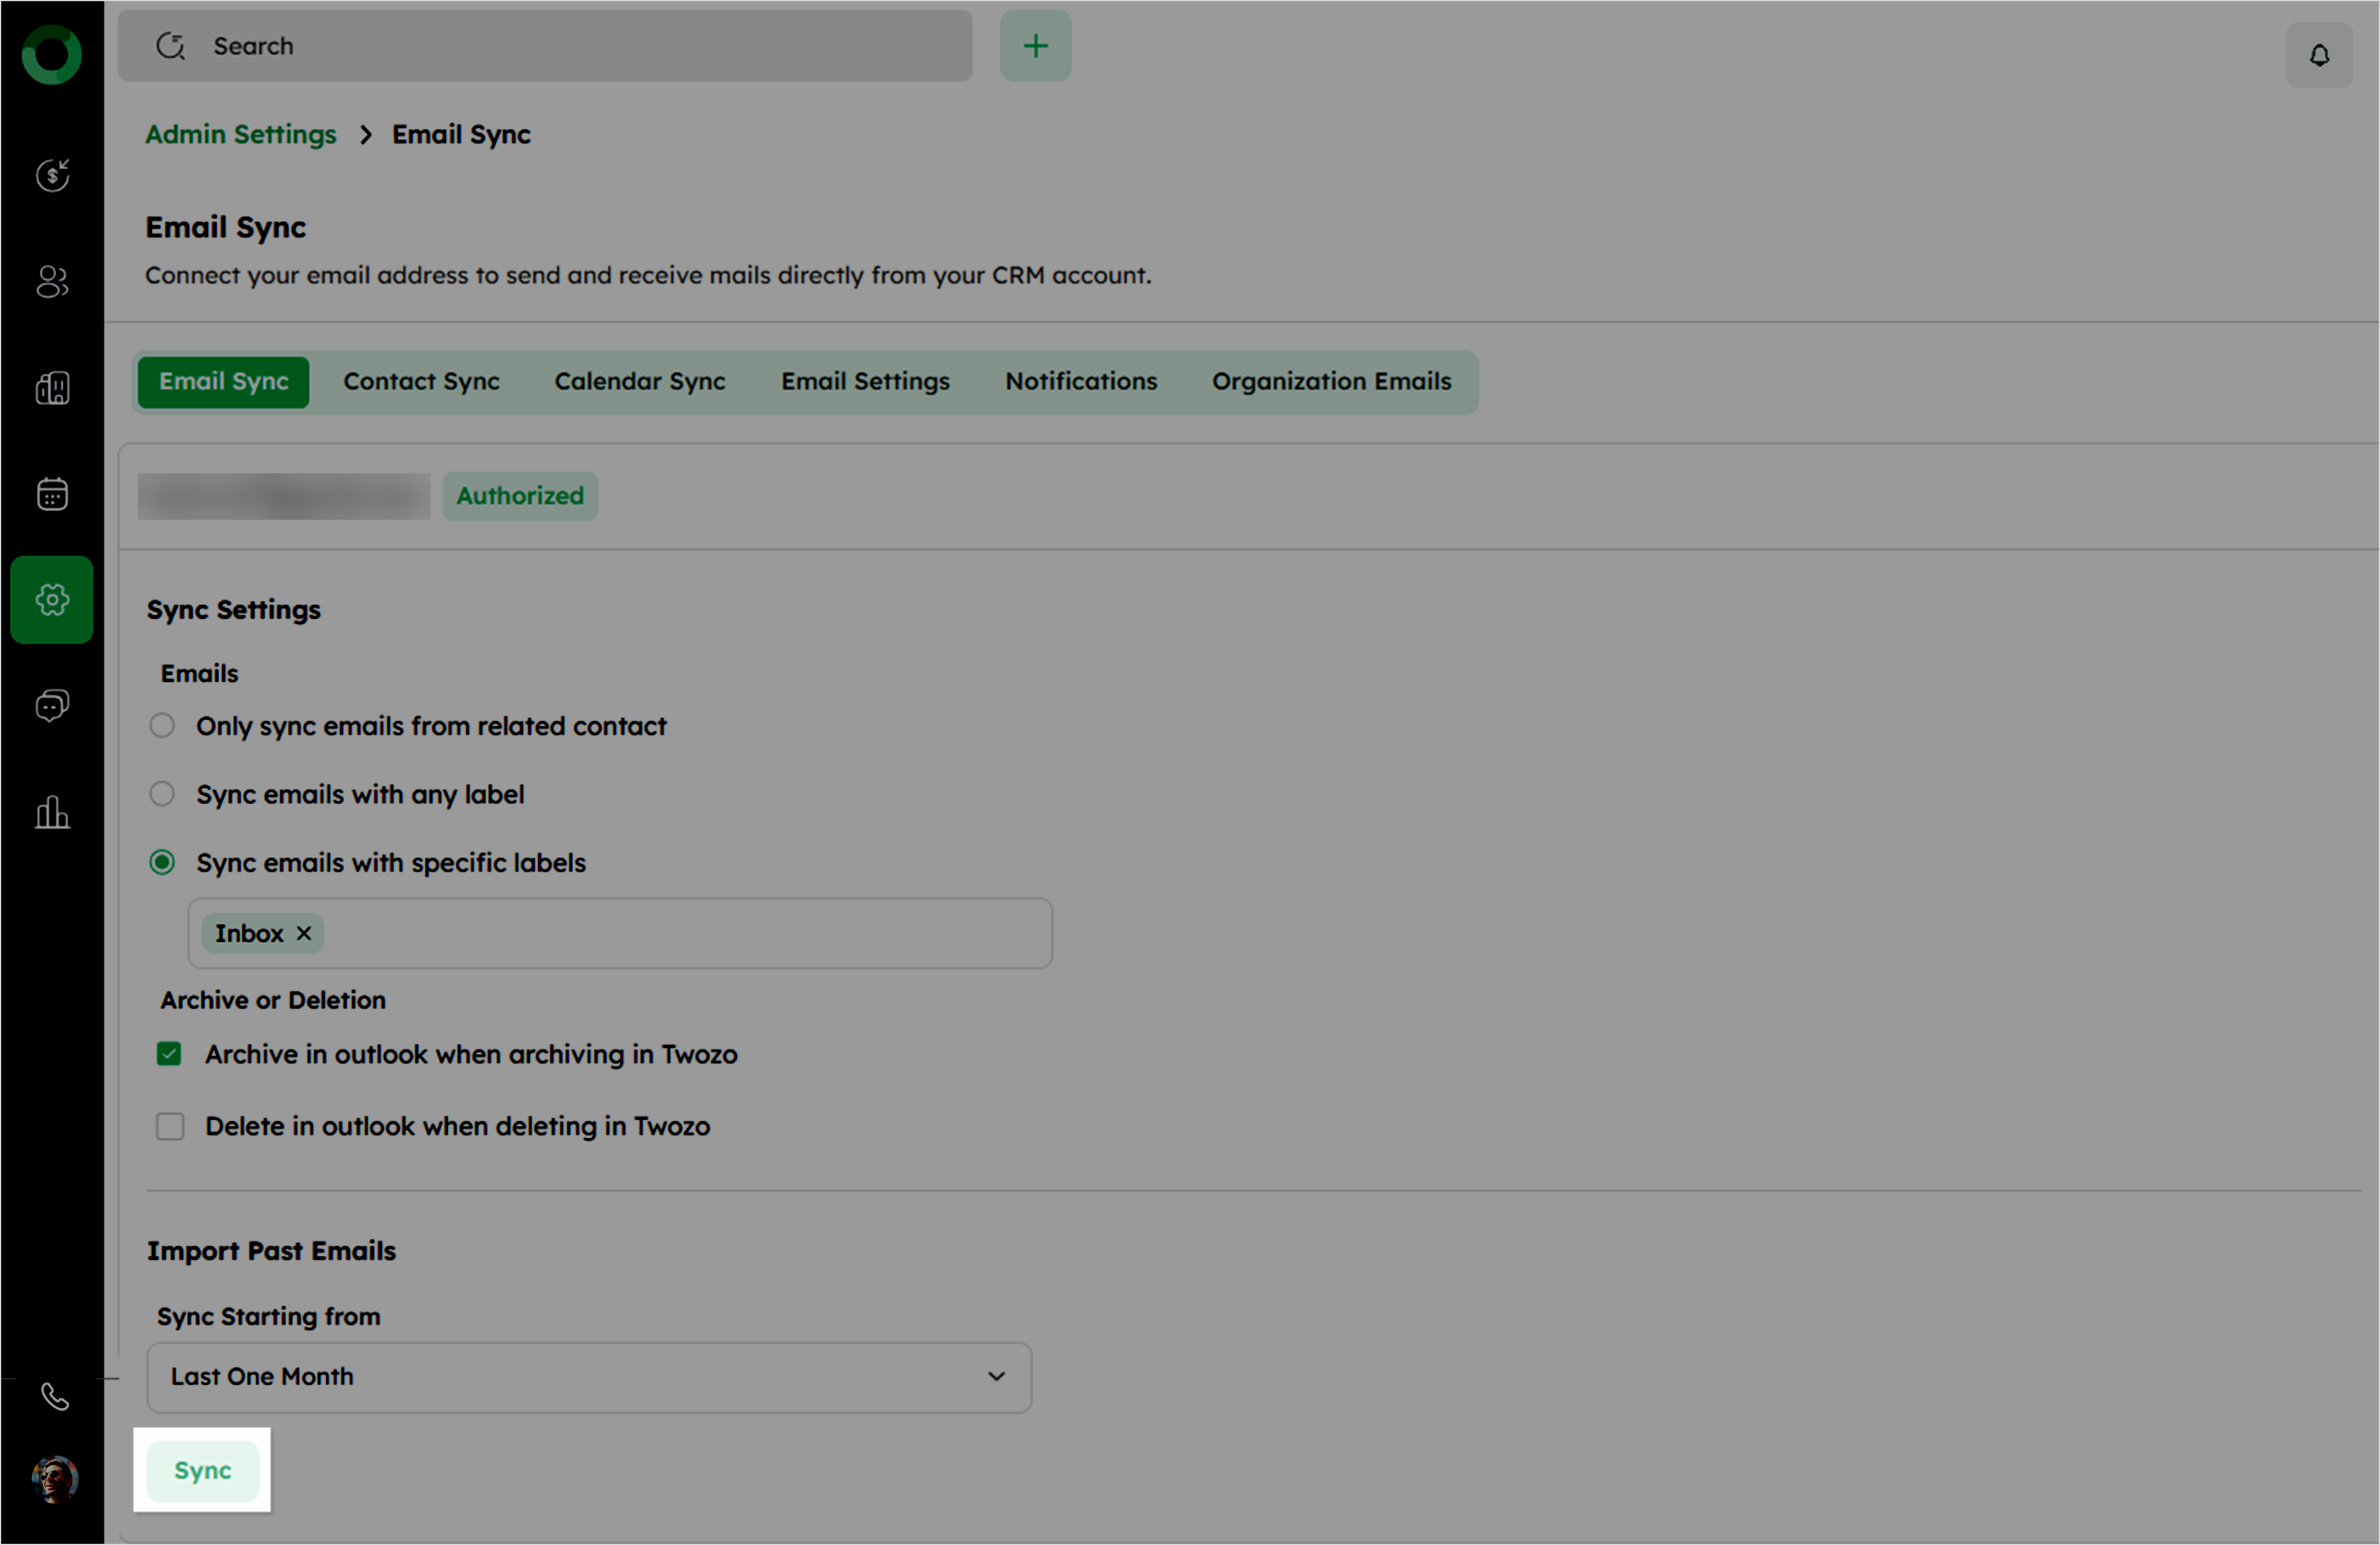Click the Settings gear icon in the sidebar
The width and height of the screenshot is (2380, 1545).
coord(52,600)
